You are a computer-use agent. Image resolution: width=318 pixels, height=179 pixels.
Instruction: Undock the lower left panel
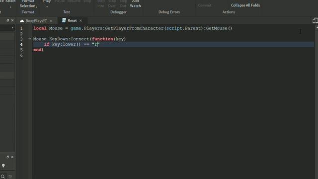pos(8,157)
